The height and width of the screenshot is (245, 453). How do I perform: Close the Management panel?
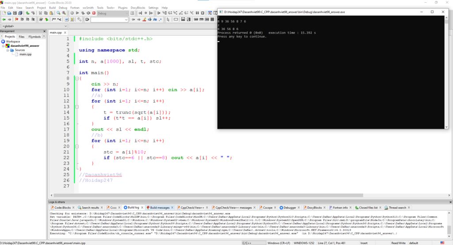tap(44, 31)
